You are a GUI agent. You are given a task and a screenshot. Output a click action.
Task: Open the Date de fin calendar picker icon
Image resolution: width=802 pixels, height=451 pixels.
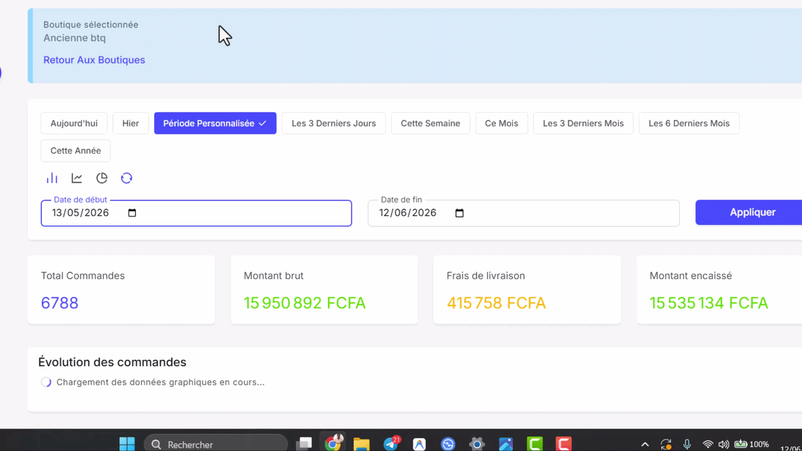(x=459, y=213)
